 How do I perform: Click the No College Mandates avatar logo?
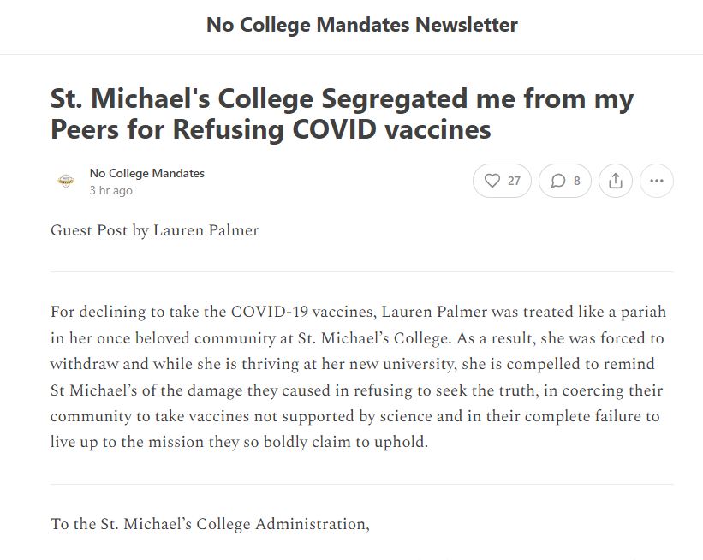[x=65, y=181]
